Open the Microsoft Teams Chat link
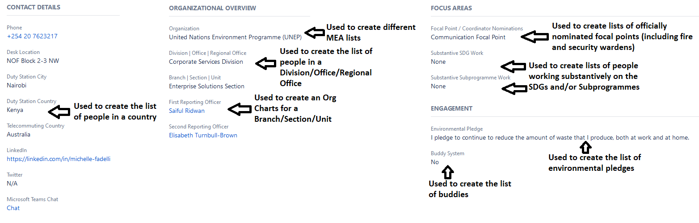The image size is (699, 223). pyautogui.click(x=13, y=208)
